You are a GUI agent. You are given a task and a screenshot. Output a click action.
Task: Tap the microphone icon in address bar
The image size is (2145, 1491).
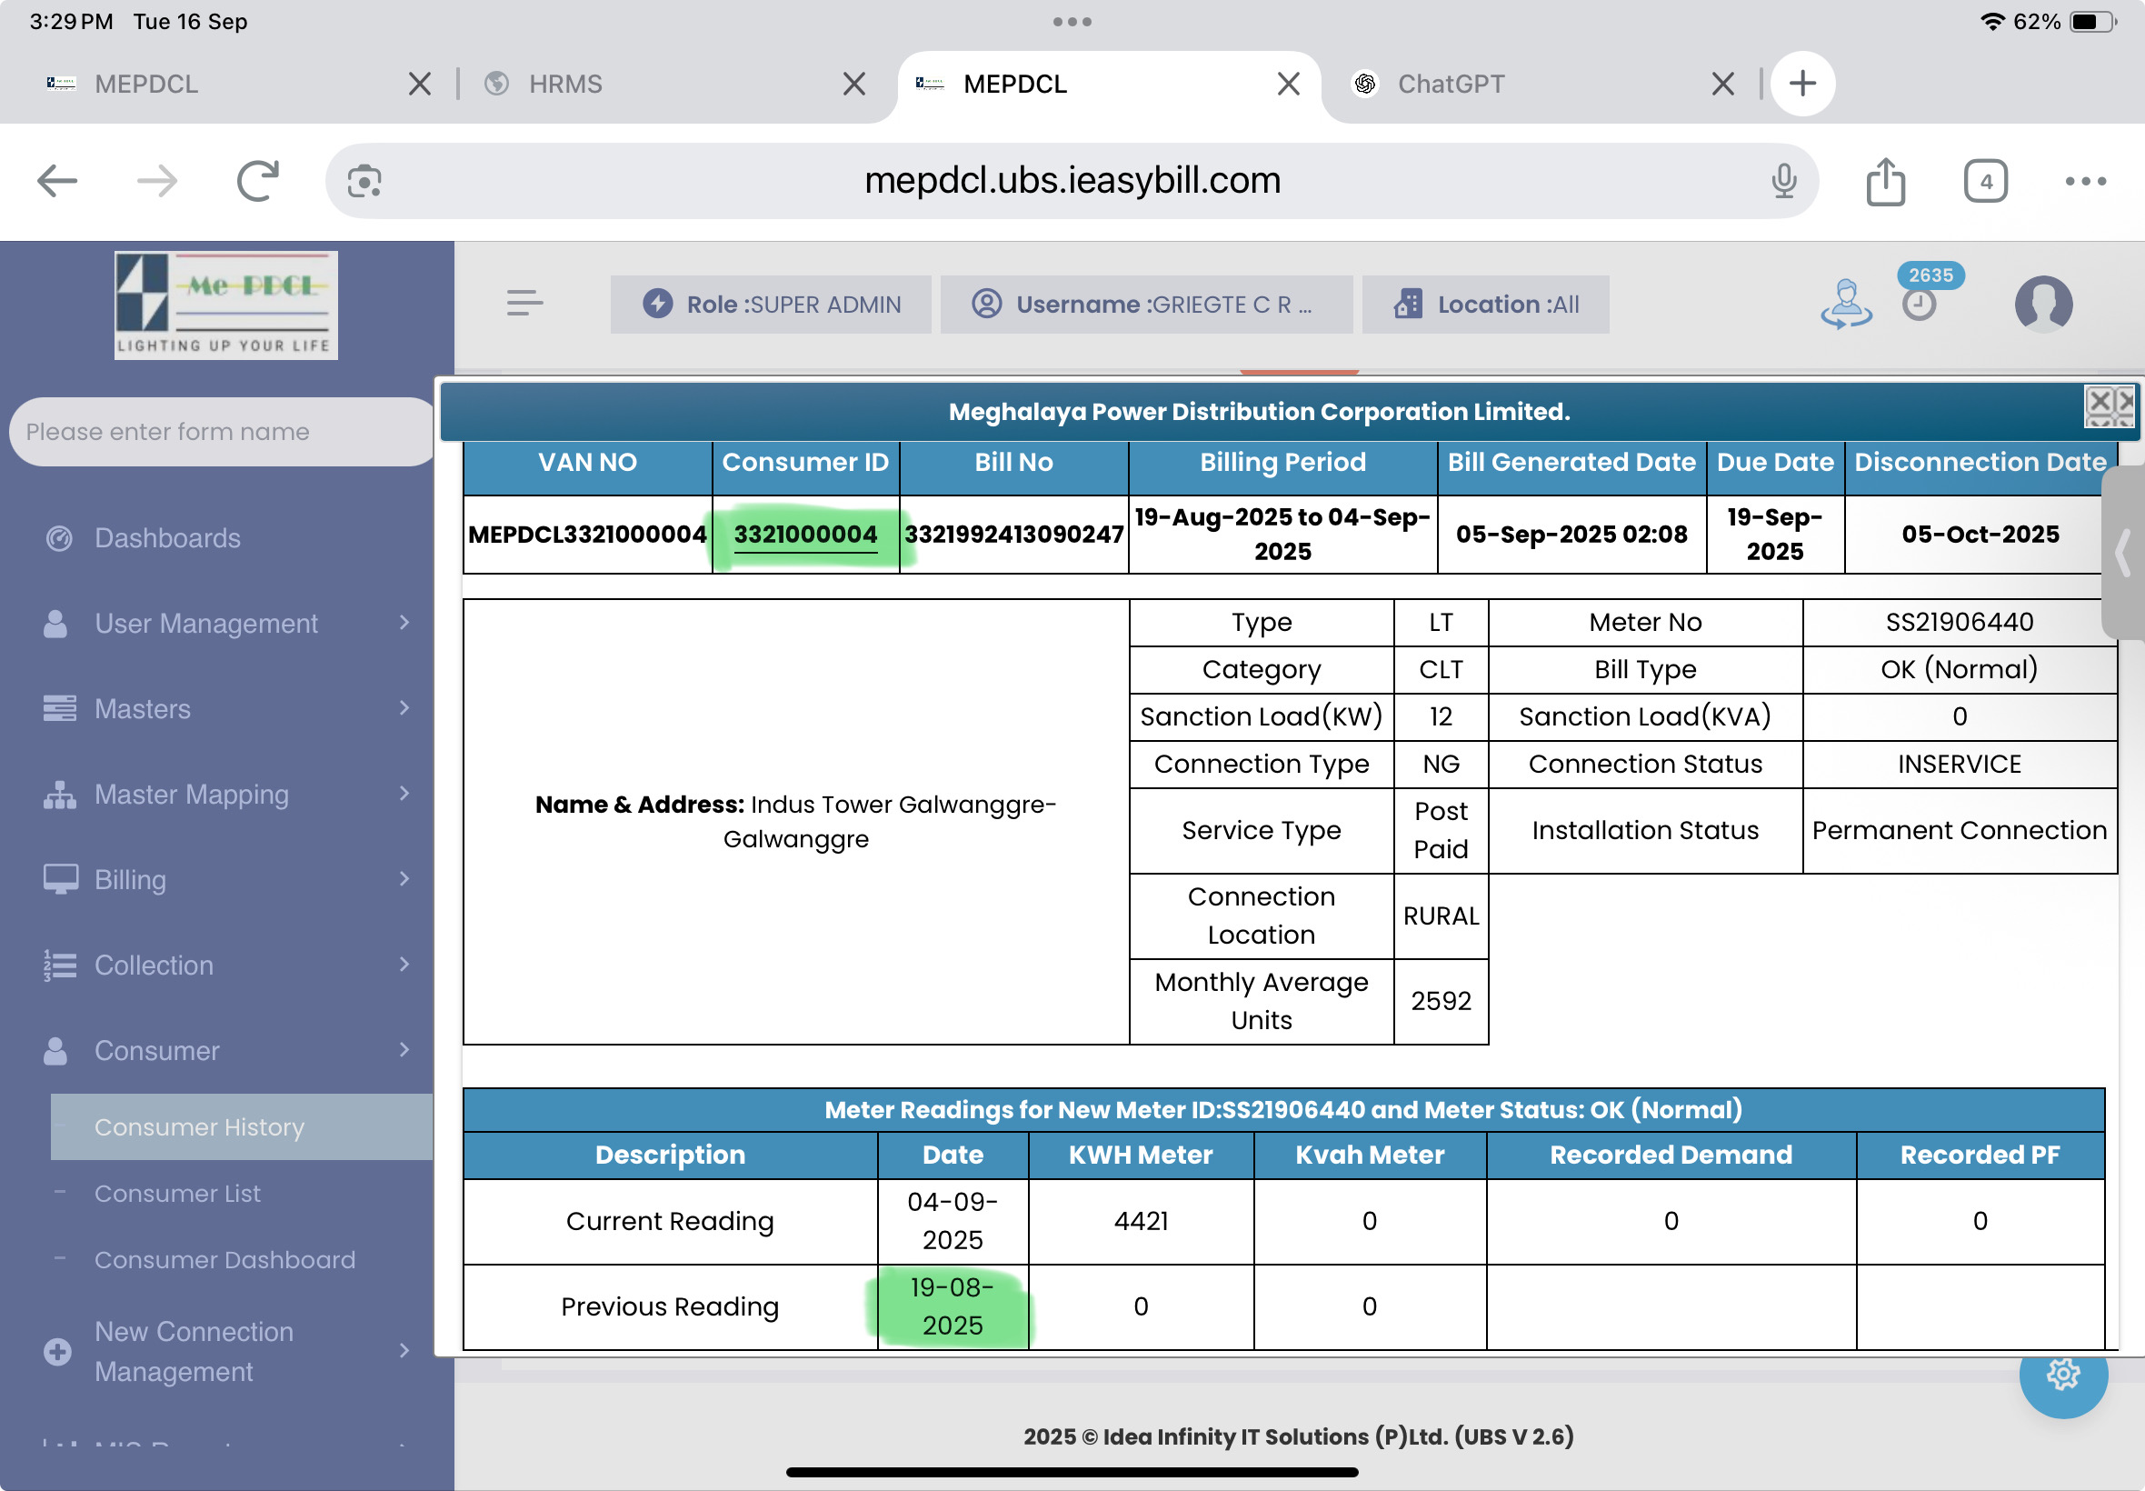1783,180
